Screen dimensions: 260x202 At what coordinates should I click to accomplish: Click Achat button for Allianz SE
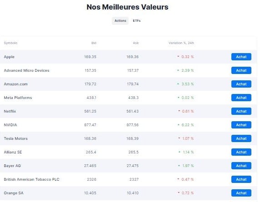pos(241,152)
